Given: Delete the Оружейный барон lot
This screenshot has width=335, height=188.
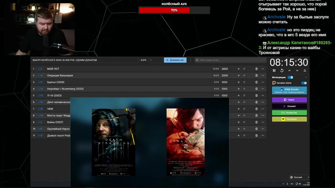Looking at the screenshot, I should 256,129.
